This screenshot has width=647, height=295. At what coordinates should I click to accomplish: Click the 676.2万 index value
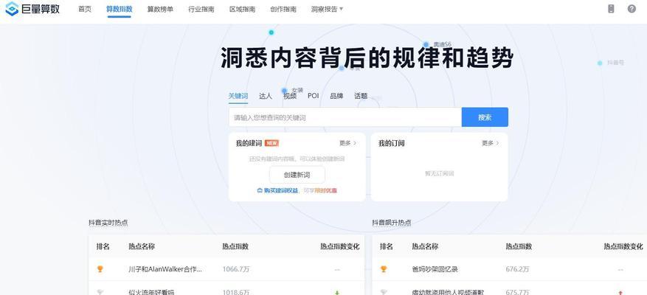517,269
